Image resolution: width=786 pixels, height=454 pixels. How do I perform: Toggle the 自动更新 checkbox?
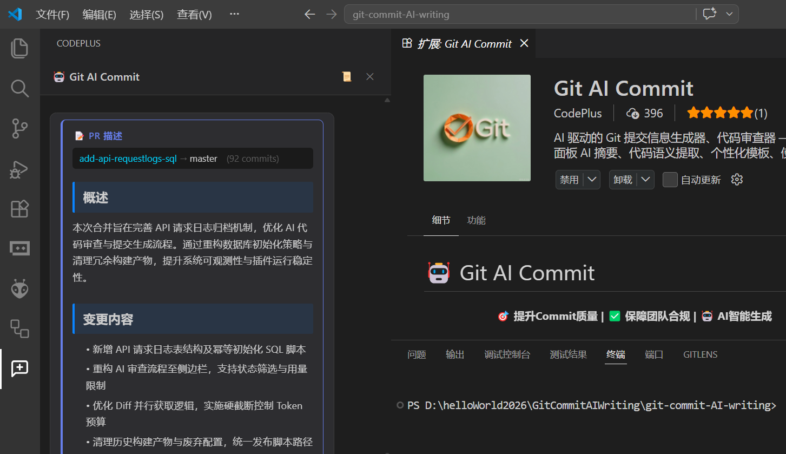(670, 180)
